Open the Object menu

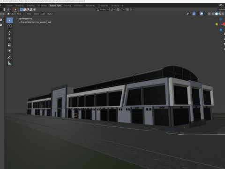click(x=50, y=14)
